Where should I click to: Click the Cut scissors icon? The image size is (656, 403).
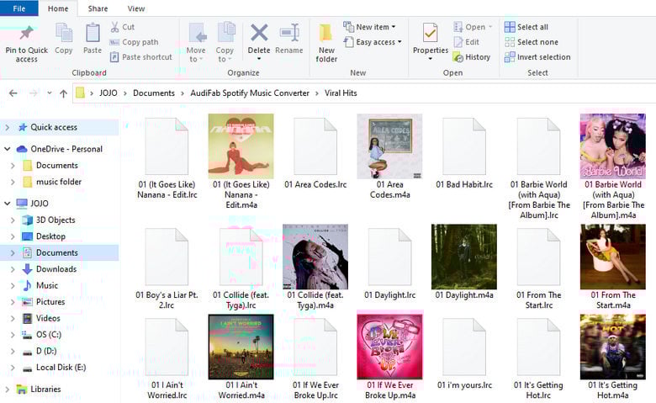point(114,27)
